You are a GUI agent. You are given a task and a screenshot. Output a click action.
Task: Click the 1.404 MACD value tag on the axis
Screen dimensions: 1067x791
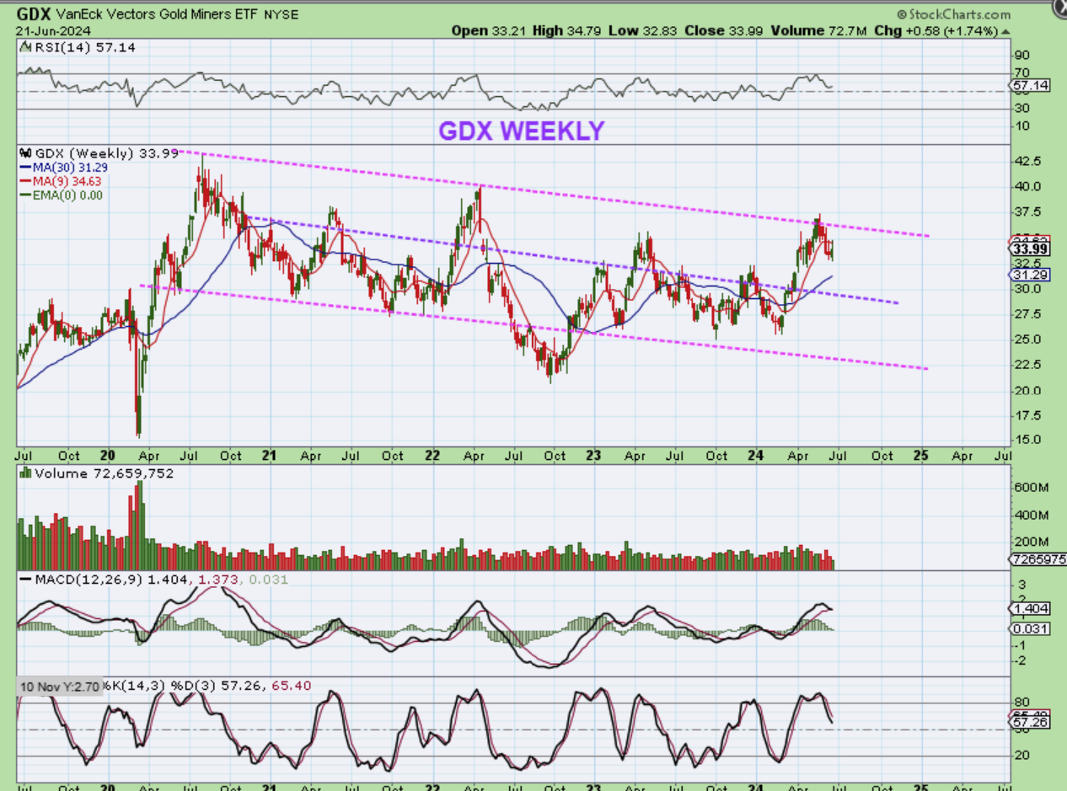[1030, 607]
